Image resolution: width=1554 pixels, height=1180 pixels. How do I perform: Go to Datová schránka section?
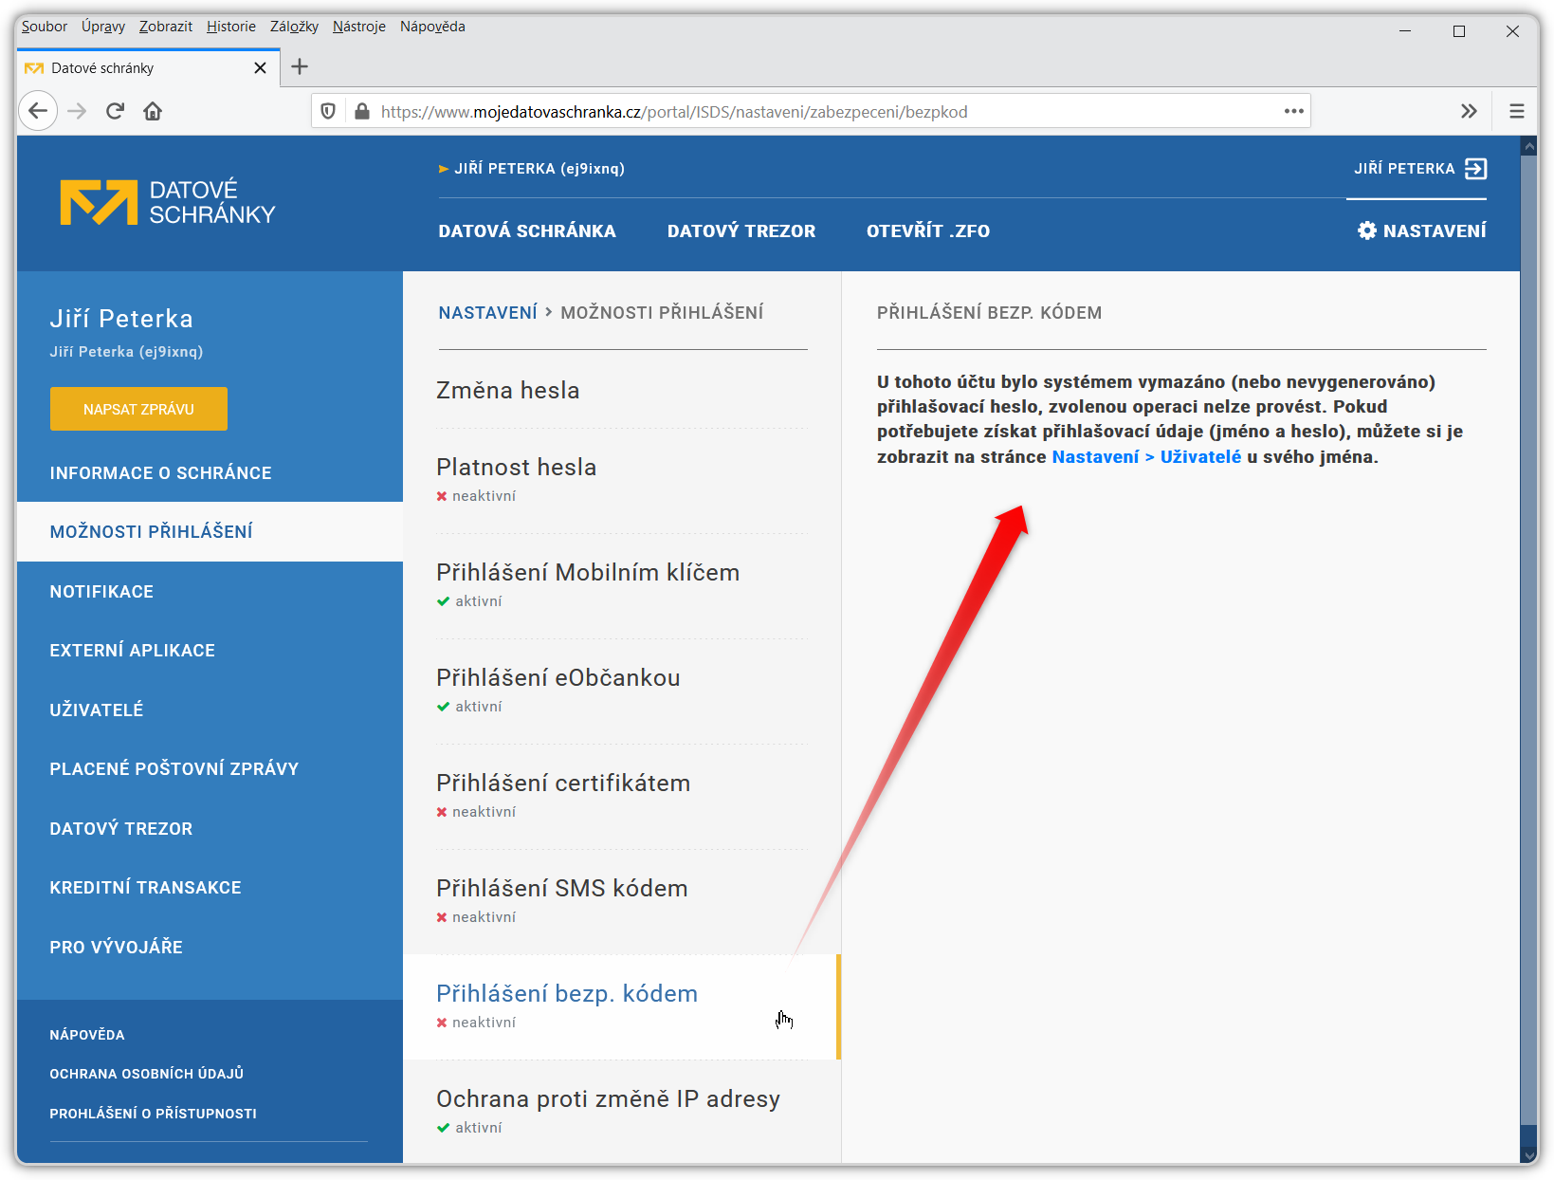[x=527, y=231]
